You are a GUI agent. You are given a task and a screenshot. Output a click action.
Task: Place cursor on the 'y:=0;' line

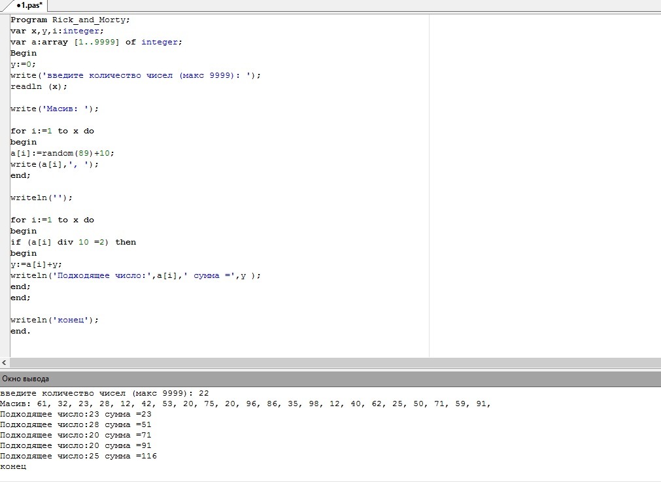tap(24, 64)
